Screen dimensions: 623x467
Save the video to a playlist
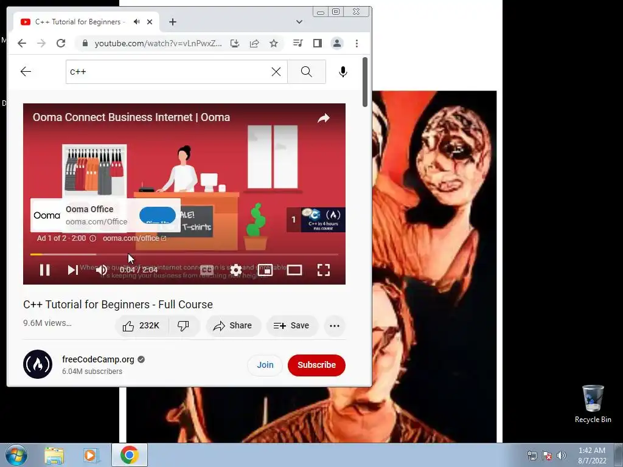(x=291, y=326)
